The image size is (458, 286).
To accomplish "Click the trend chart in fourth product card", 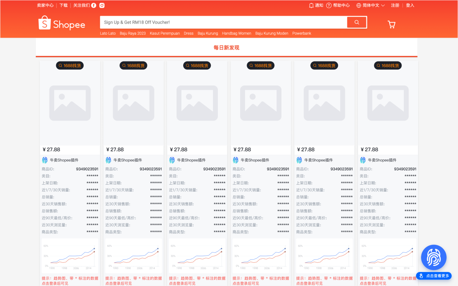I will (261, 256).
